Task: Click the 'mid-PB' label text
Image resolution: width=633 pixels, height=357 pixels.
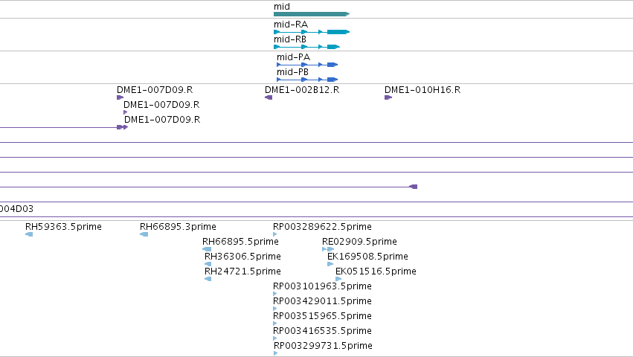Action: (x=292, y=72)
